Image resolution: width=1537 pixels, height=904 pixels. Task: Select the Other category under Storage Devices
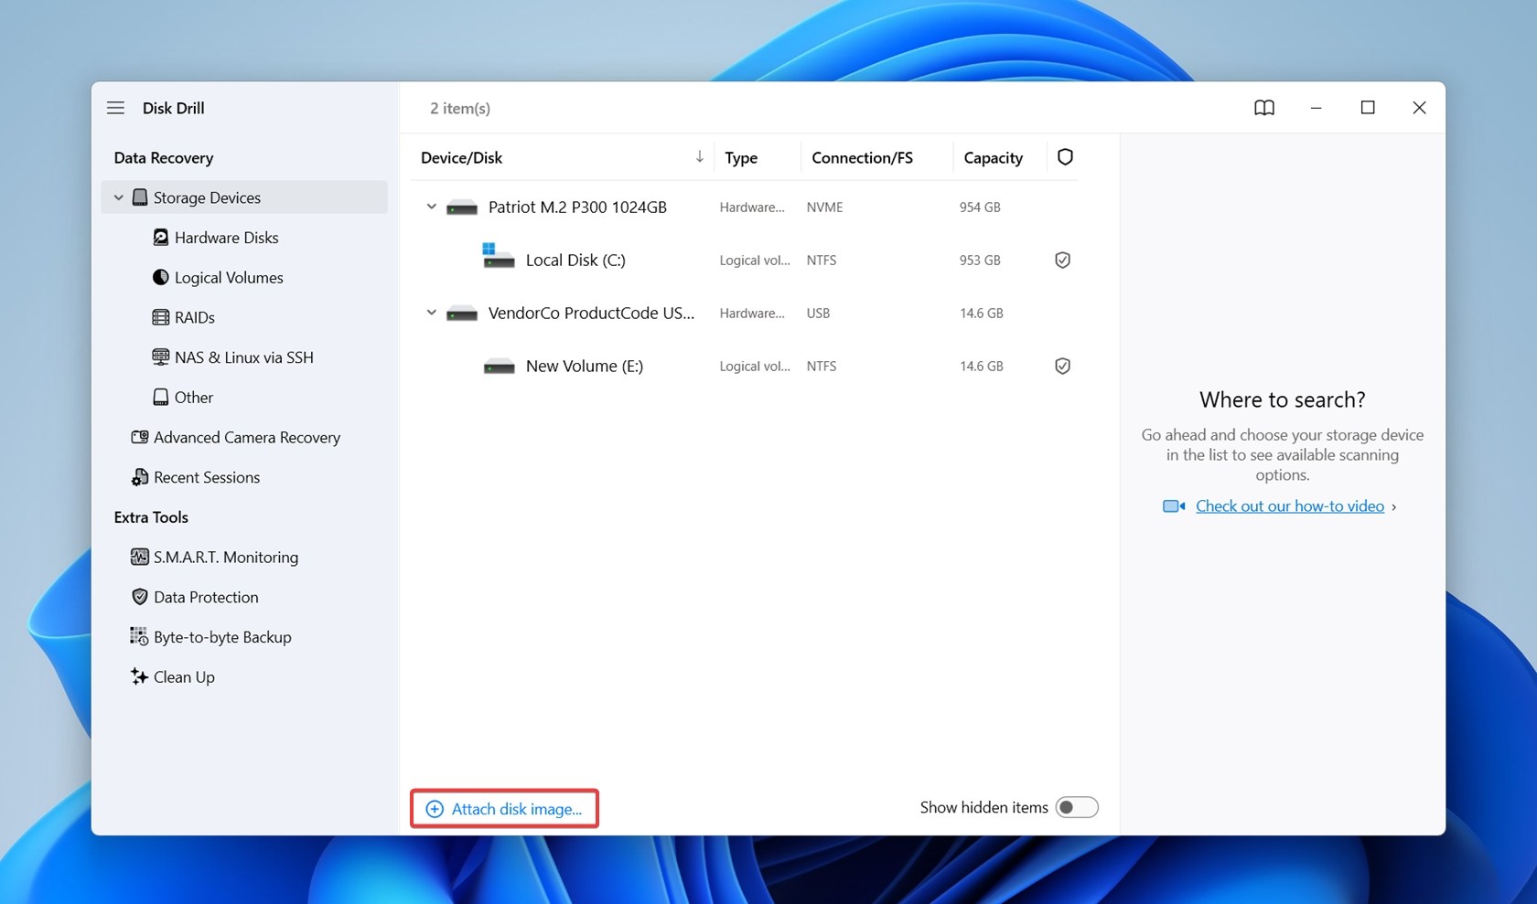[x=194, y=397]
